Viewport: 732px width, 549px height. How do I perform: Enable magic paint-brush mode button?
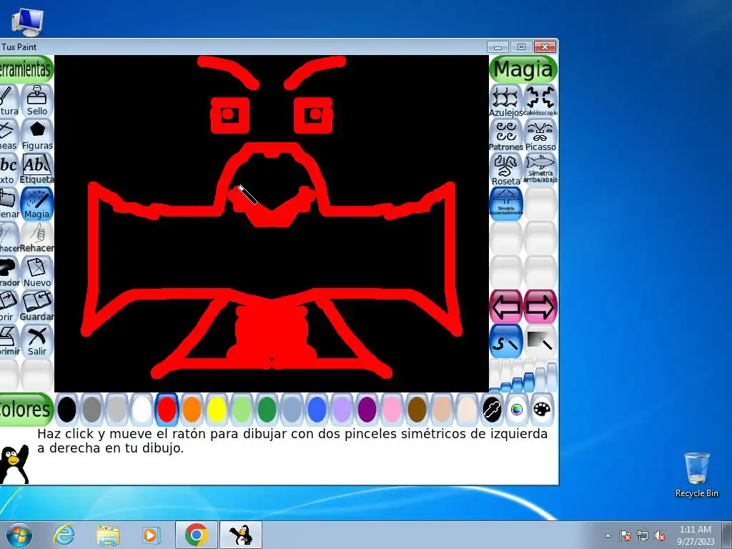point(506,341)
